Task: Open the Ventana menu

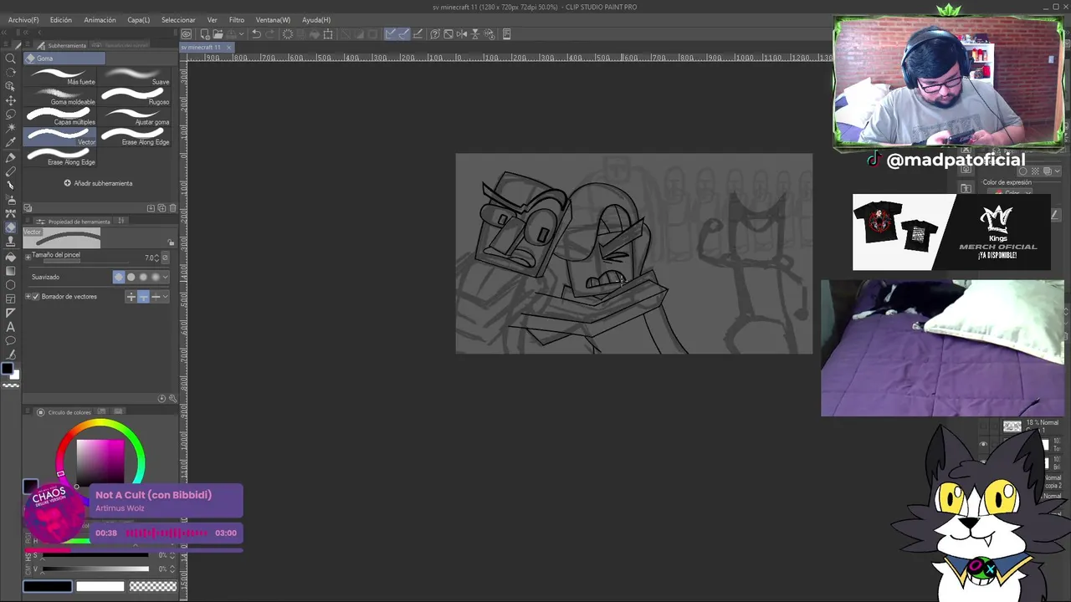Action: [x=273, y=19]
